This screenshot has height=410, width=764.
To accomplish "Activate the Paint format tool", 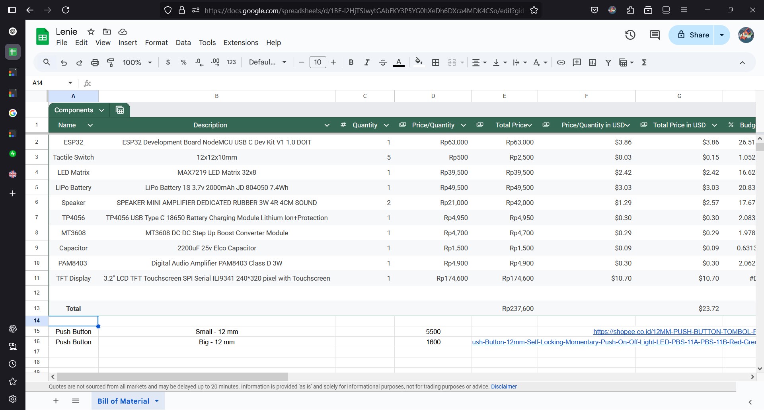I will click(111, 62).
